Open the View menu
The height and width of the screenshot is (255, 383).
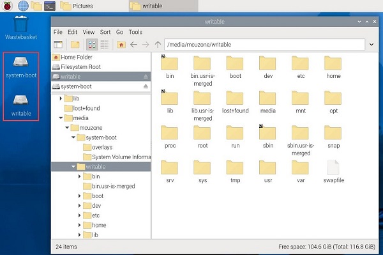click(x=89, y=32)
